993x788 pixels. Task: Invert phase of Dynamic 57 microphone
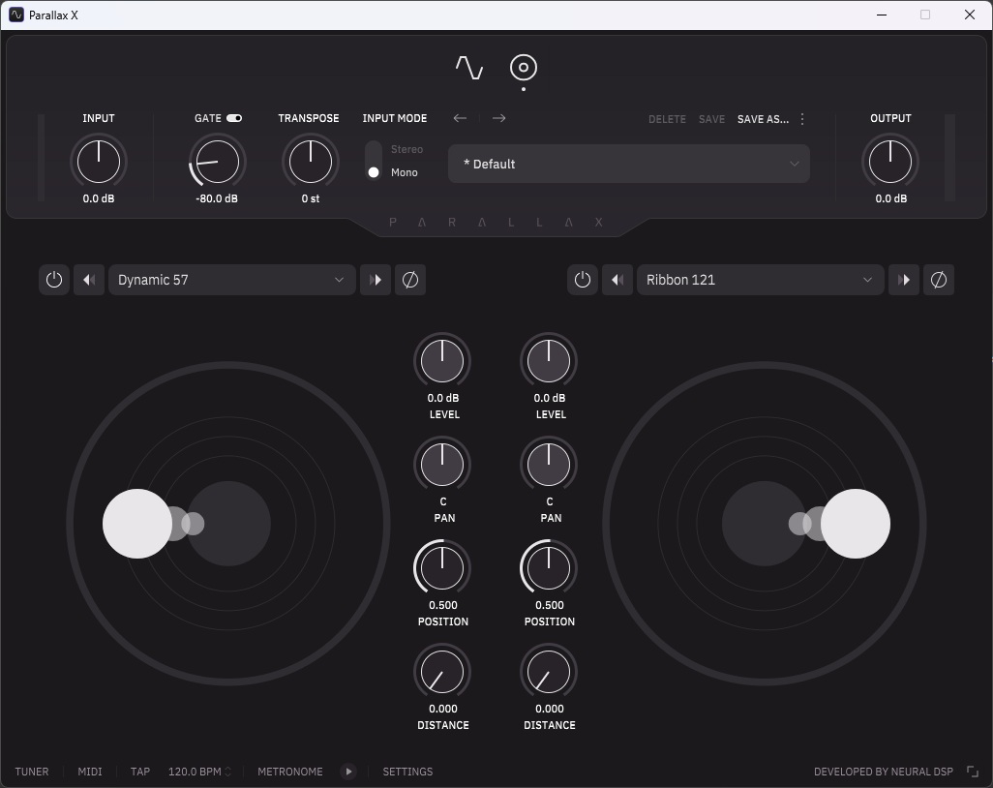click(410, 280)
